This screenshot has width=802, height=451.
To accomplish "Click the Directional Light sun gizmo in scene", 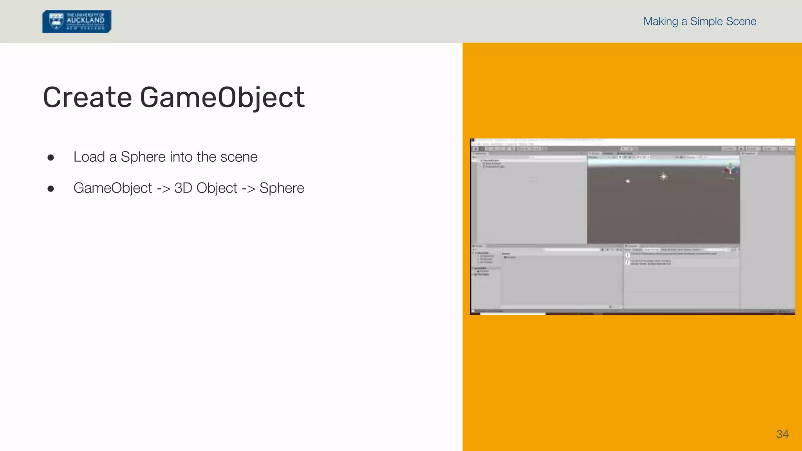I will tap(663, 176).
